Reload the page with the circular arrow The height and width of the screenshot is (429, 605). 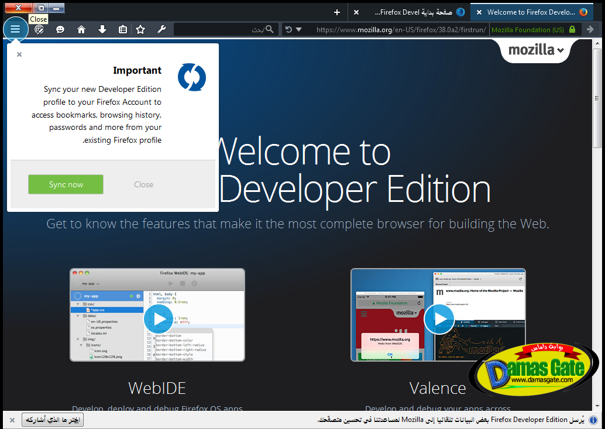288,29
